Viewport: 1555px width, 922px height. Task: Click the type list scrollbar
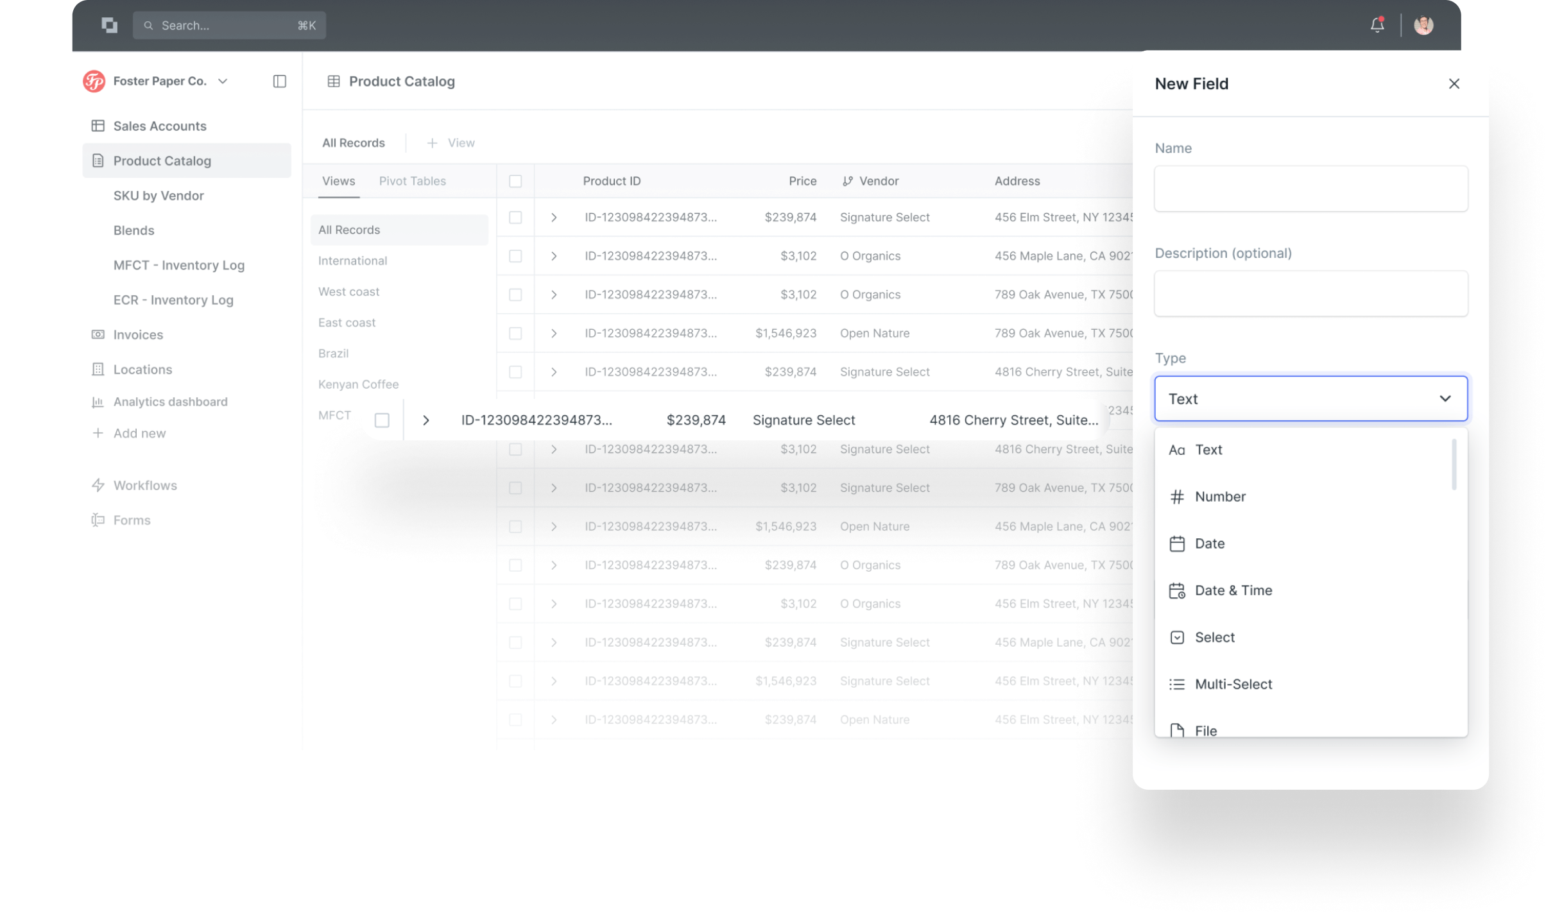pos(1454,465)
